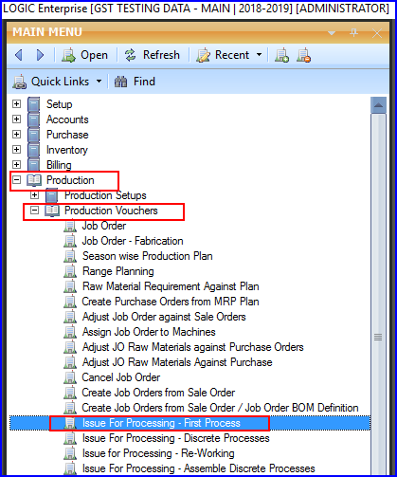Viewport: 397px width, 477px height.
Task: Click the voucher icon beside Range Planning
Action: pyautogui.click(x=70, y=271)
